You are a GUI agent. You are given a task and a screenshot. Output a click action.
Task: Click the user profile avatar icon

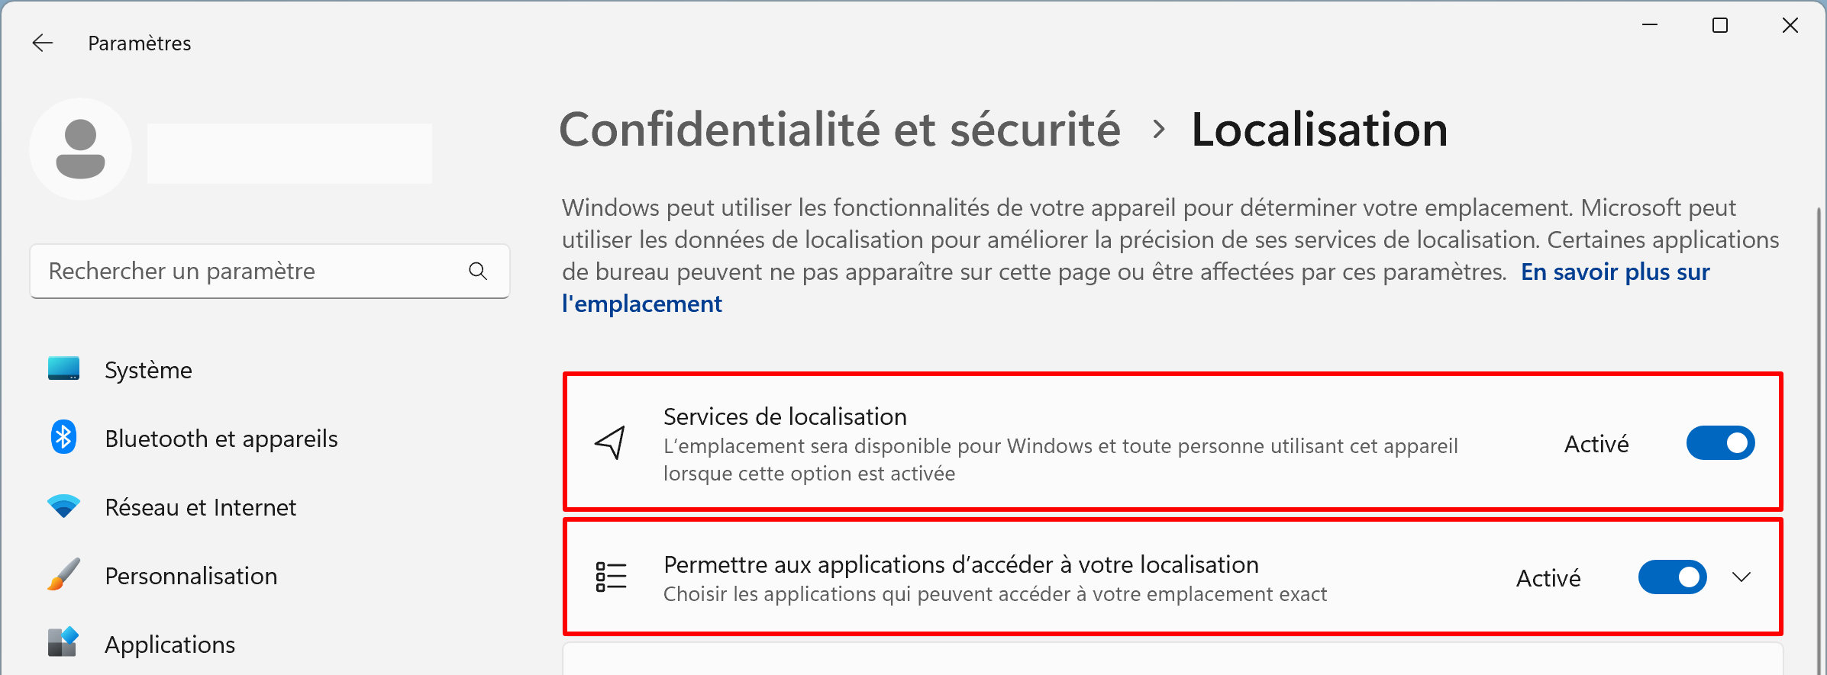pyautogui.click(x=81, y=149)
